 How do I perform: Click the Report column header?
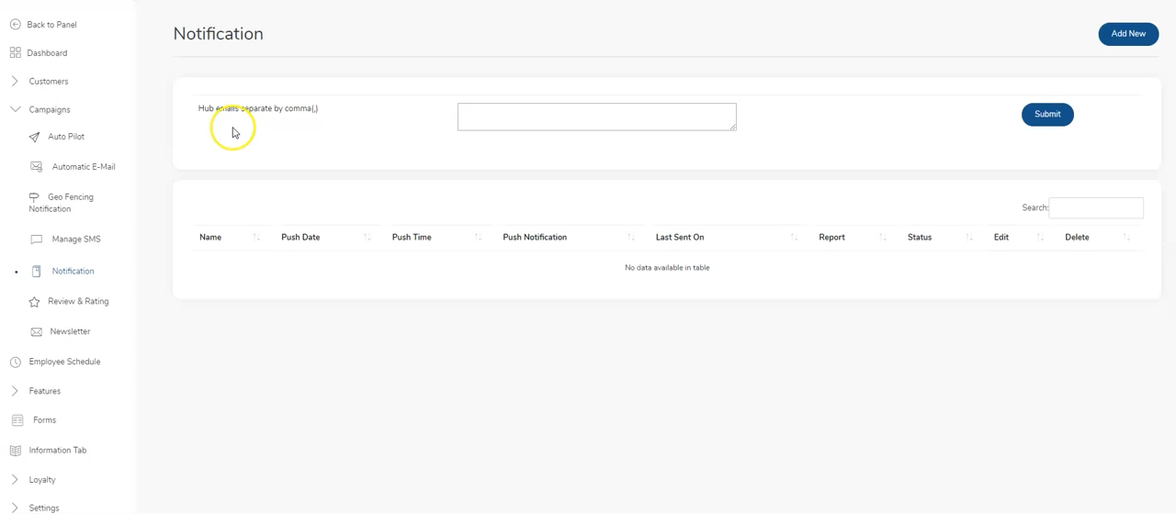pyautogui.click(x=831, y=238)
